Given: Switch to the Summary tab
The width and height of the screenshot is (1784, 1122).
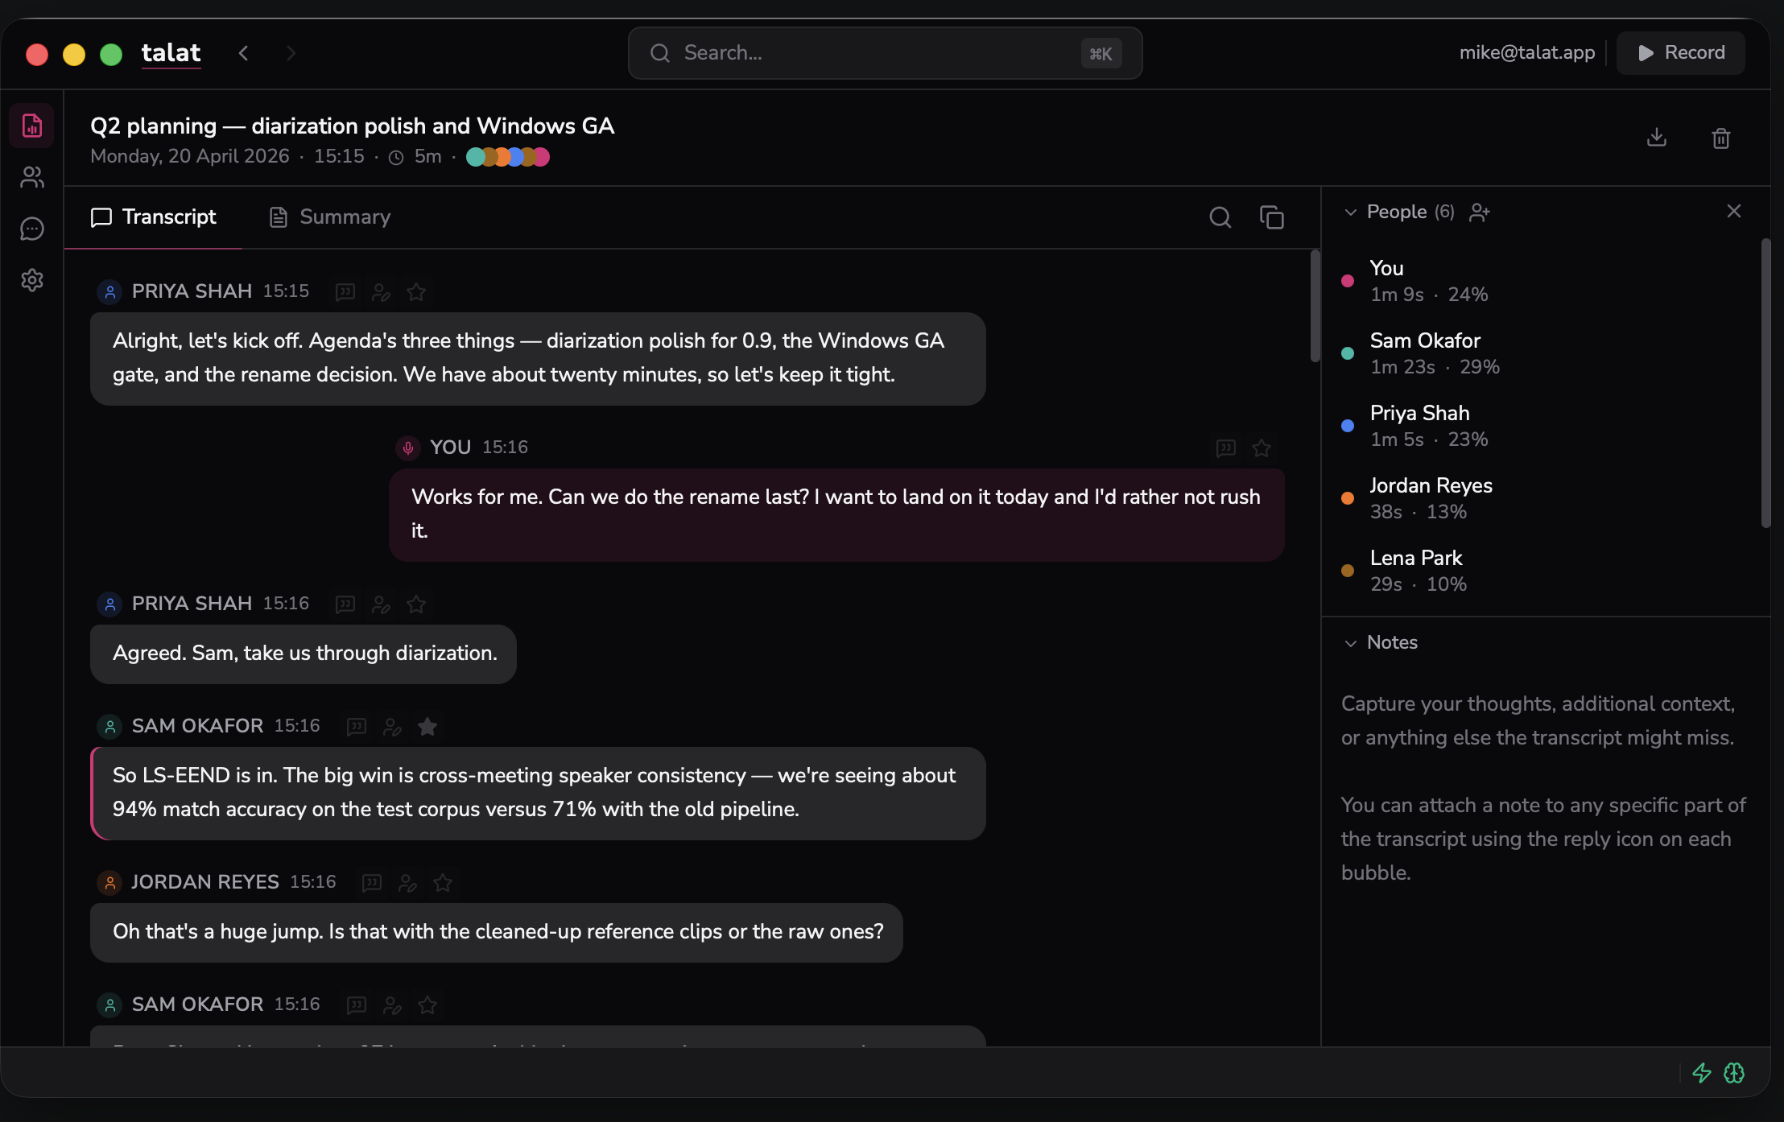Looking at the screenshot, I should (330, 217).
